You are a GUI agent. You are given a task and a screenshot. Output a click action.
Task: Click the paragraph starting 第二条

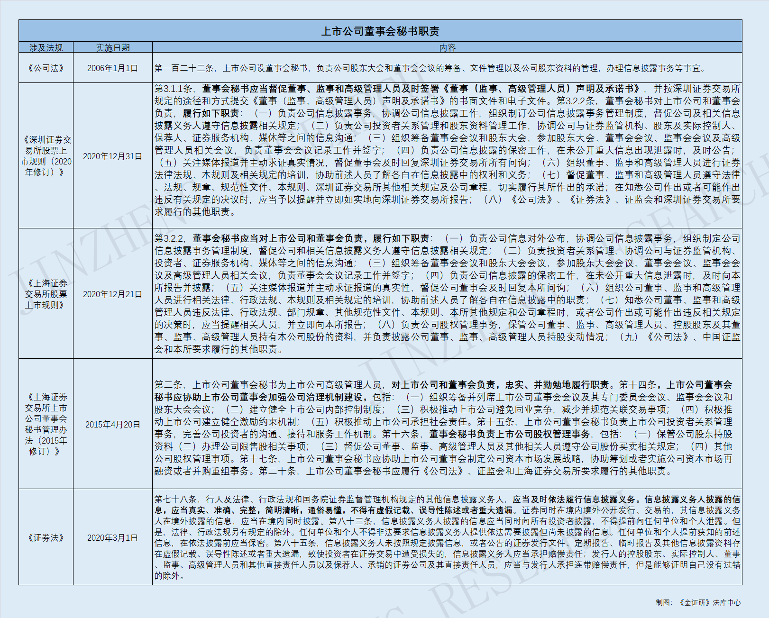(x=443, y=428)
